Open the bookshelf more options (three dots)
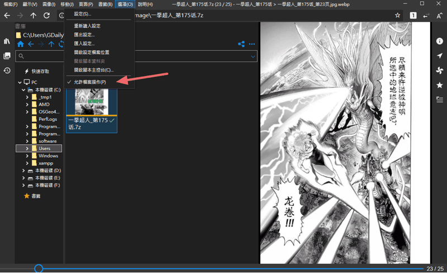Screen dimensions: 447x274 (x=252, y=44)
